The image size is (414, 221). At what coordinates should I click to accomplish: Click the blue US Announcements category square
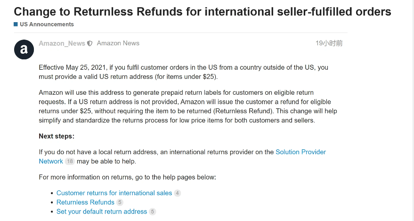coord(16,24)
